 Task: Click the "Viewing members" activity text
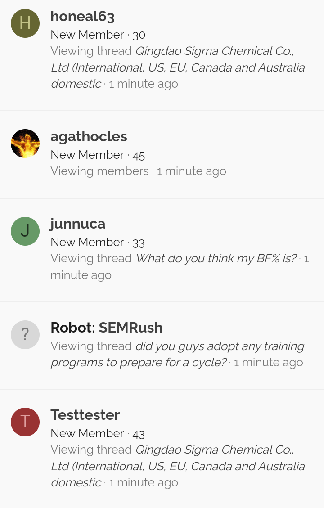click(x=99, y=171)
